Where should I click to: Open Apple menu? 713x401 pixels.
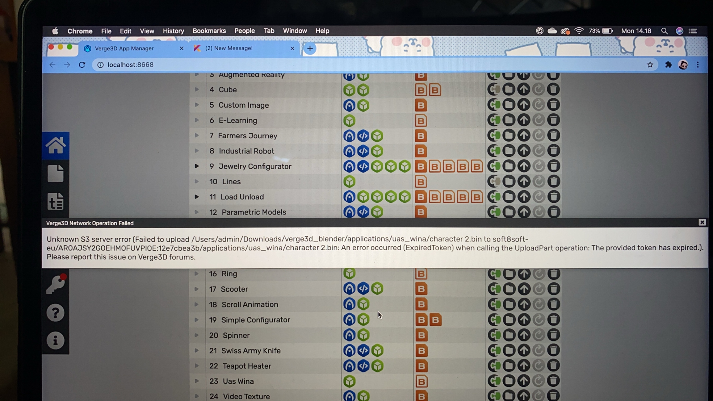click(55, 31)
